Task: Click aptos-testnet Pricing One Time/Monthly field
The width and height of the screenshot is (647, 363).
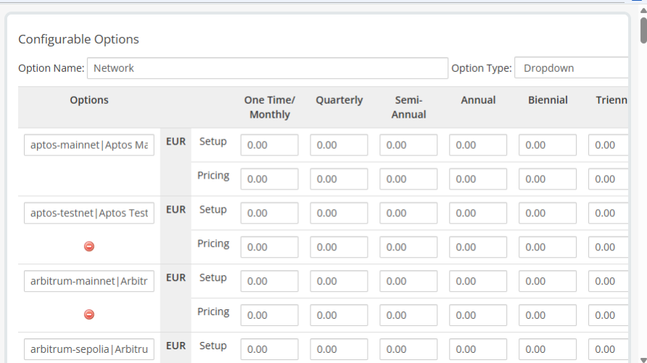Action: tap(269, 248)
